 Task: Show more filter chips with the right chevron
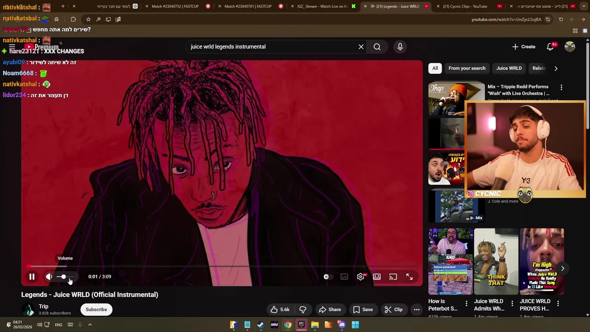tap(556, 68)
